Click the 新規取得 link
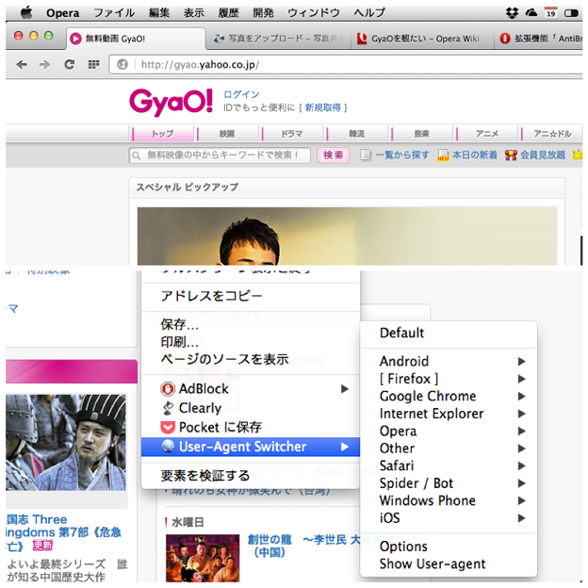588x588 pixels. coord(322,108)
